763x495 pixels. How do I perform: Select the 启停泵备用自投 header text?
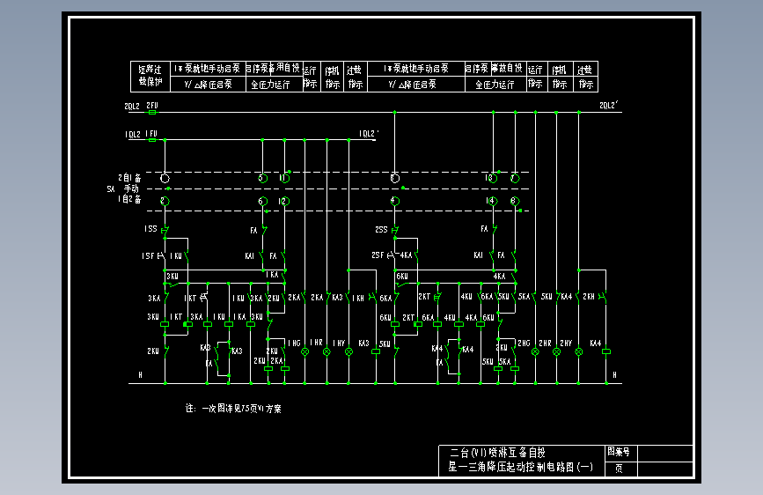[x=273, y=68]
